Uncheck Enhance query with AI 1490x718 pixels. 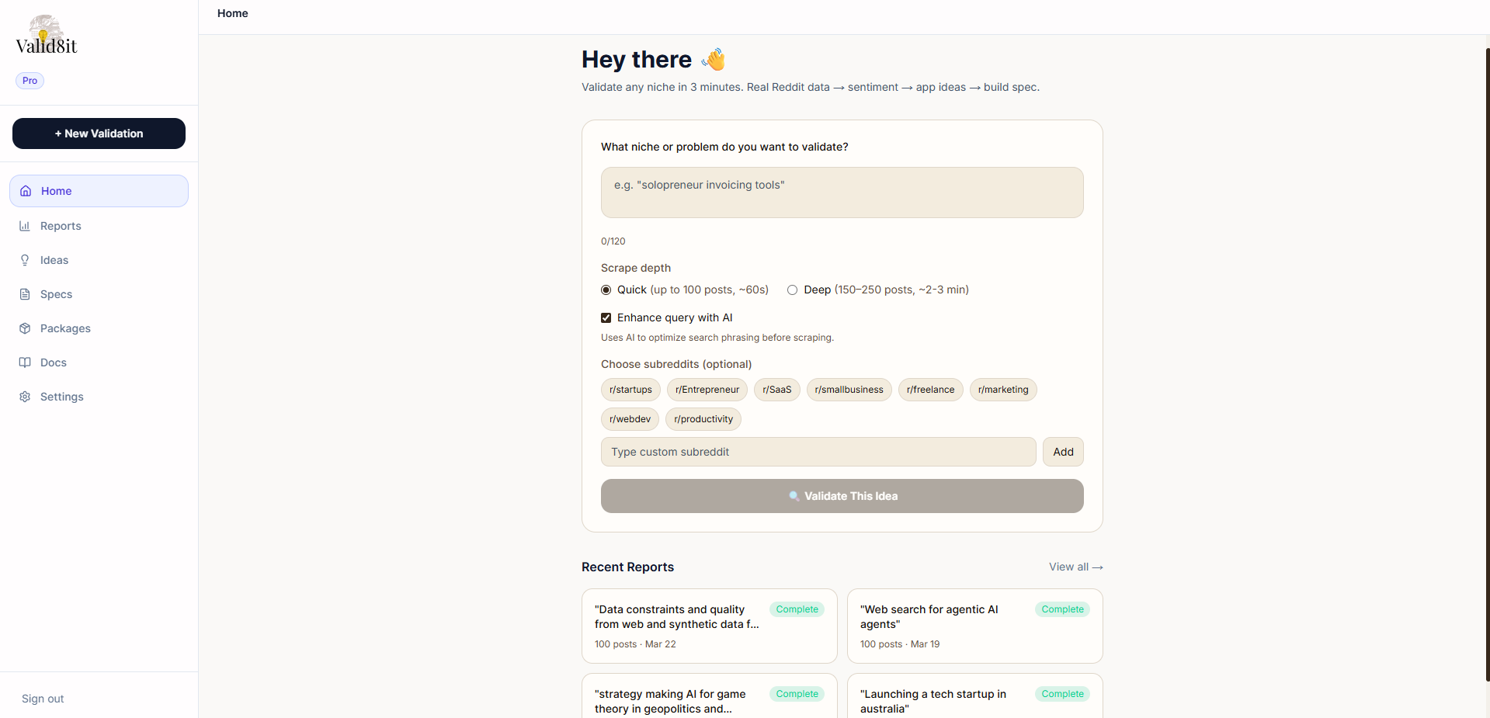click(606, 317)
